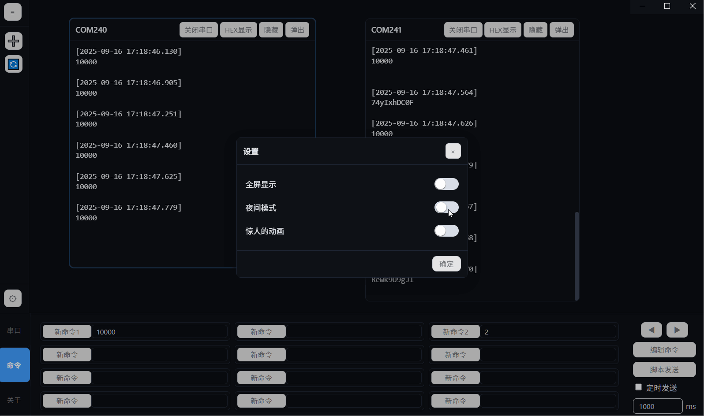Screen dimensions: 704x416
Task: Click the 编辑命令 button
Action: tap(664, 350)
